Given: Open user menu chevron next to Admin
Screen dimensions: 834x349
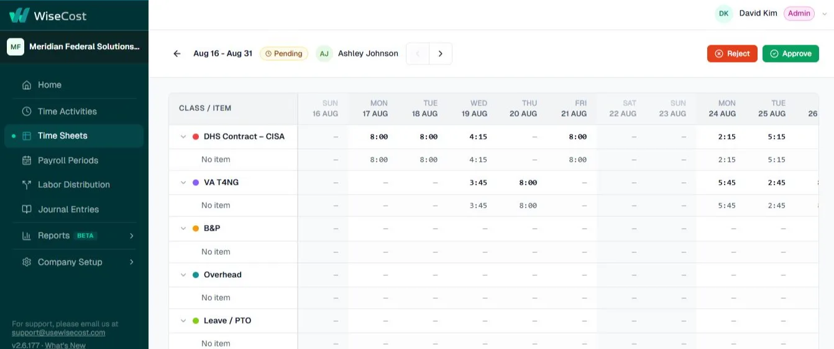Looking at the screenshot, I should [825, 14].
